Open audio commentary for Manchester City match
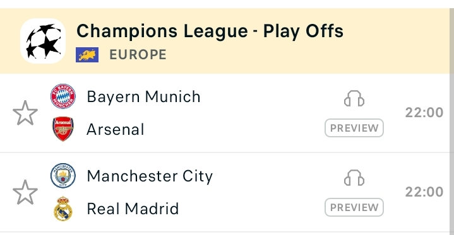This screenshot has width=454, height=235. click(354, 178)
